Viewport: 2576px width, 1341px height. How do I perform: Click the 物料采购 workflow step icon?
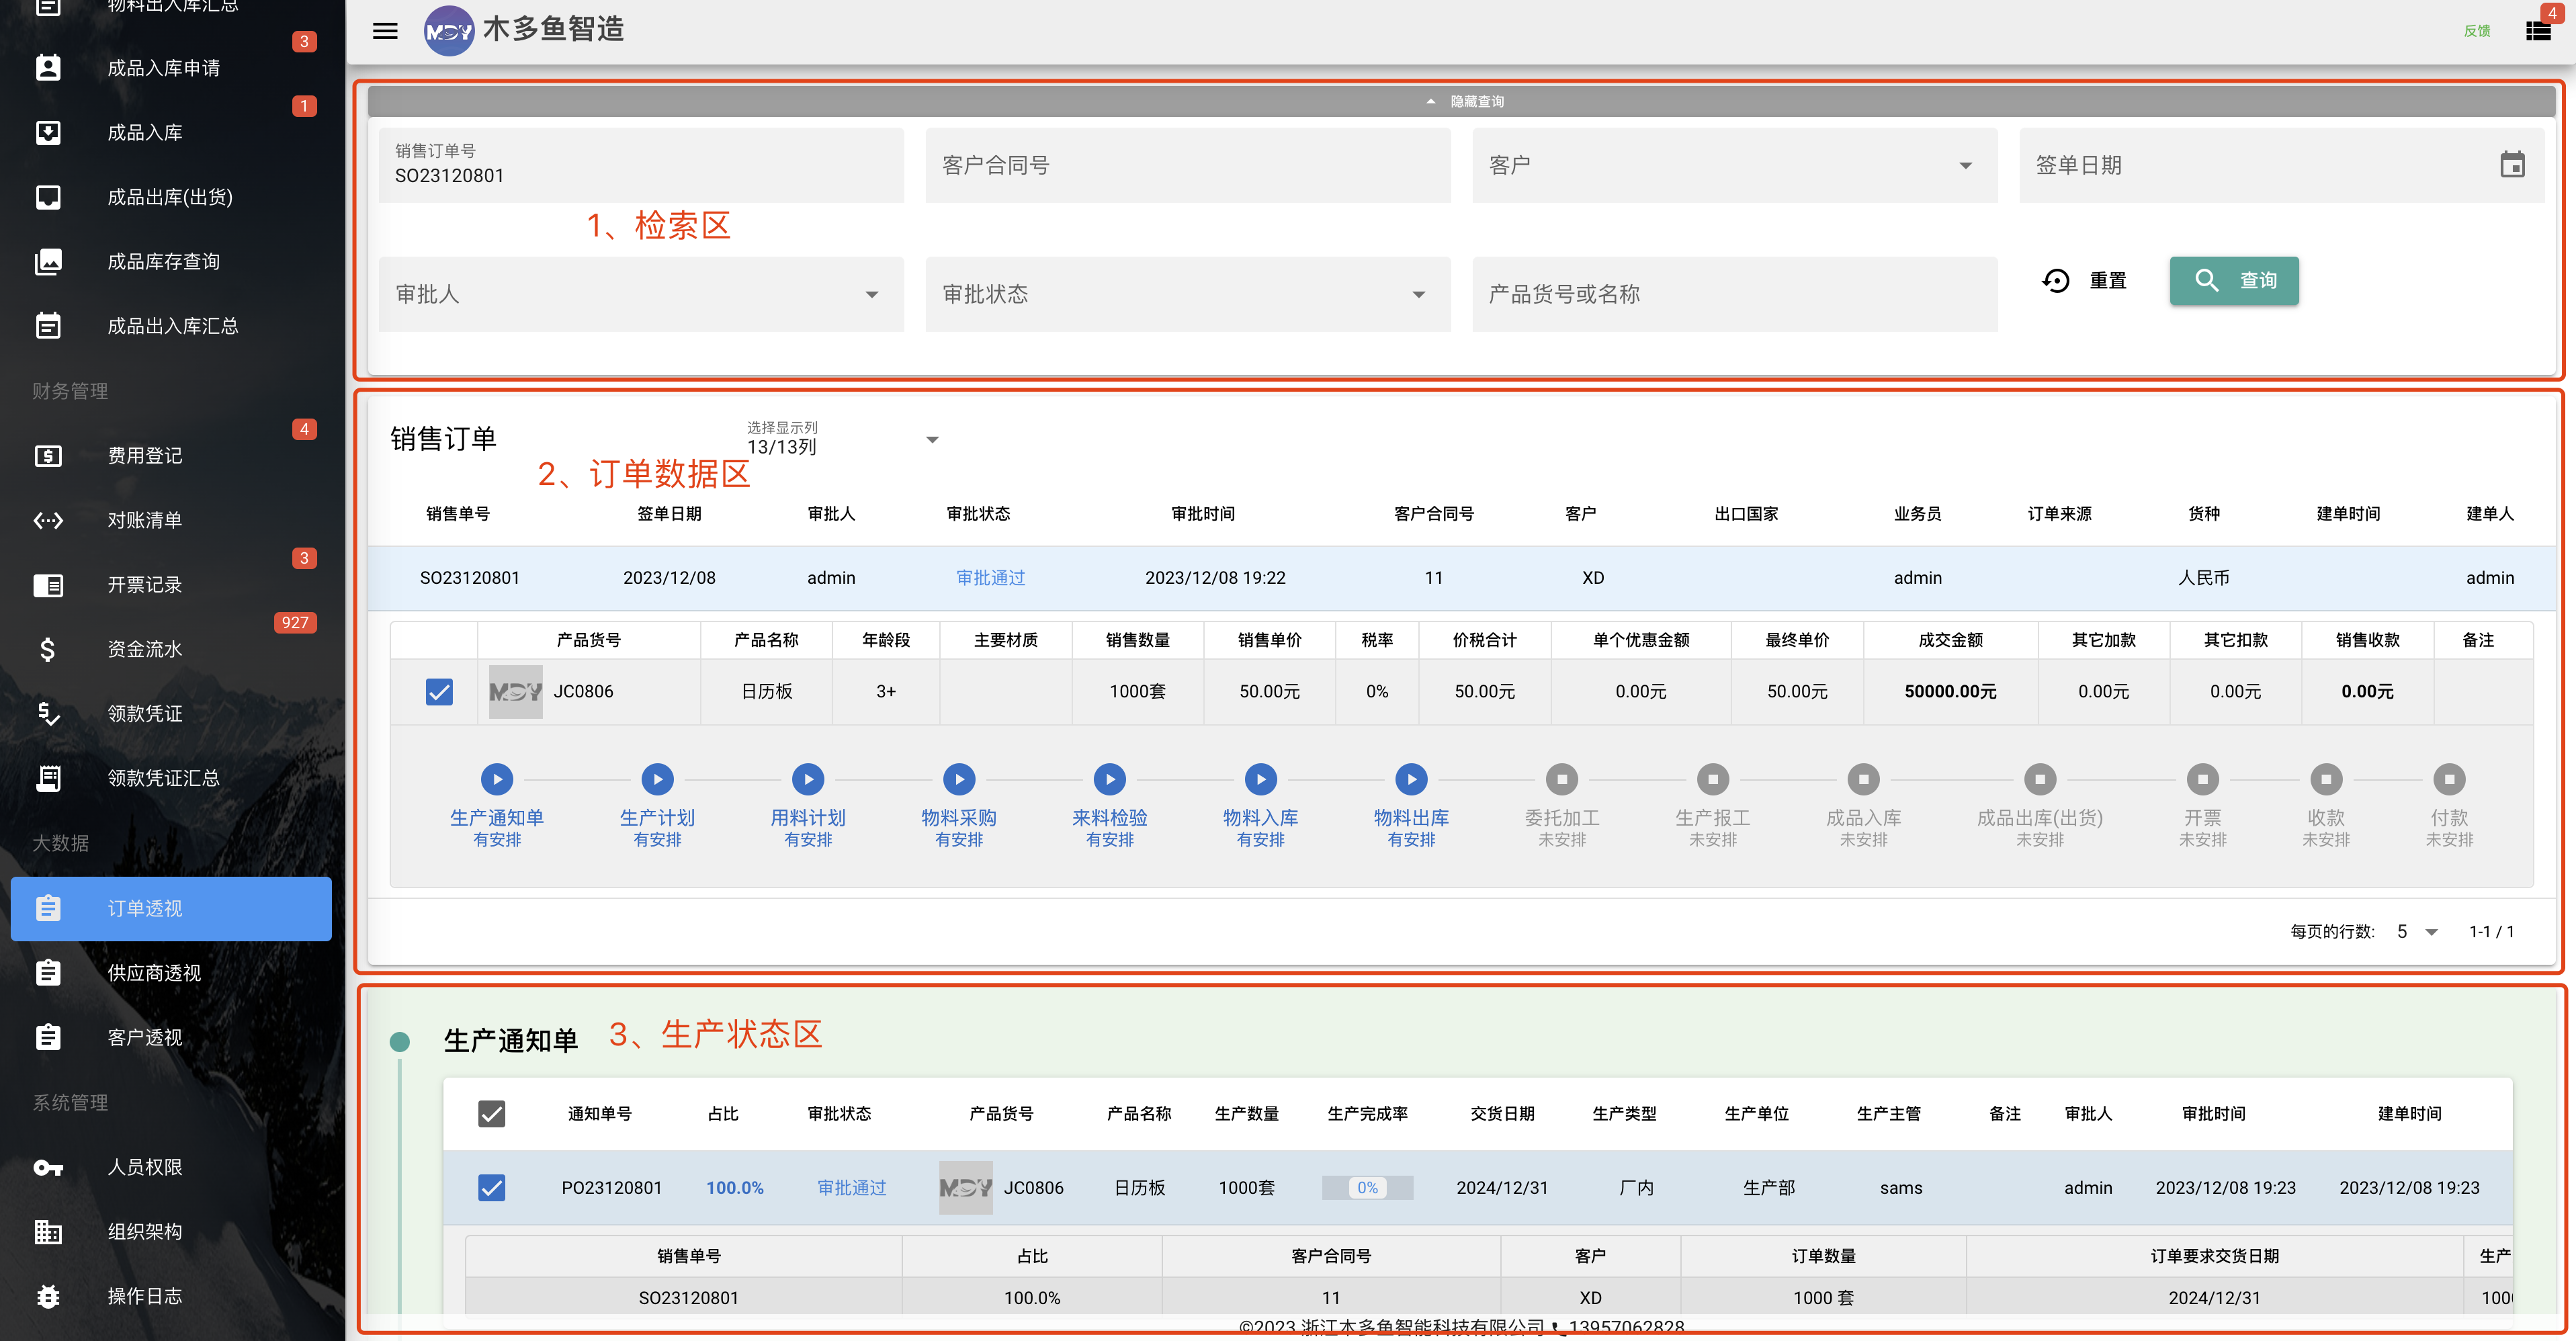tap(959, 779)
